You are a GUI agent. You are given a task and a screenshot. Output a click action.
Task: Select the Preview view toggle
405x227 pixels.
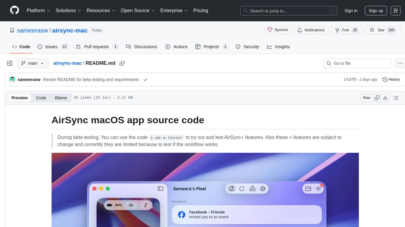coord(20,98)
